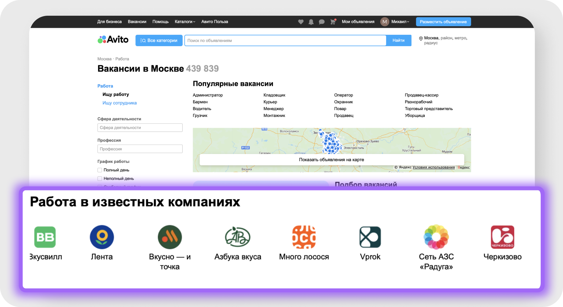The height and width of the screenshot is (307, 563).
Task: Click the Поиск по объявлениям search field
Action: pos(285,40)
